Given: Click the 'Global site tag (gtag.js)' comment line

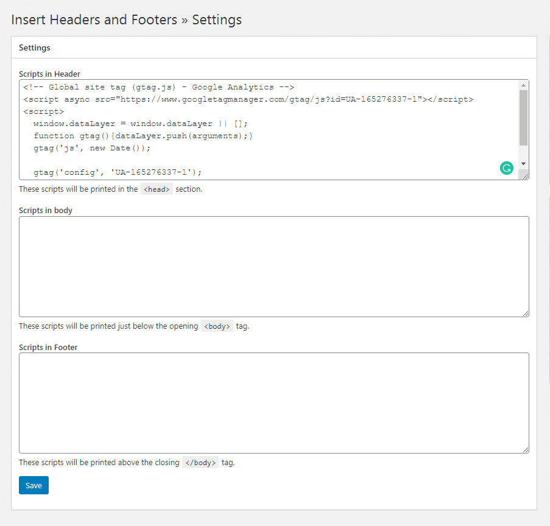Looking at the screenshot, I should pyautogui.click(x=158, y=87).
